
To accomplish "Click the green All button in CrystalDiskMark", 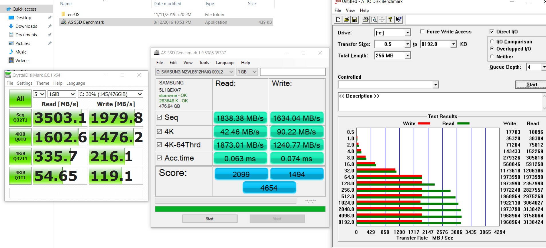I will (x=20, y=98).
